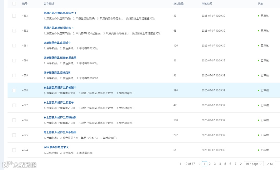Screen dimensions: 280x170
Task: Toggle the select-all checkbox in table header
Action: click(14, 4)
